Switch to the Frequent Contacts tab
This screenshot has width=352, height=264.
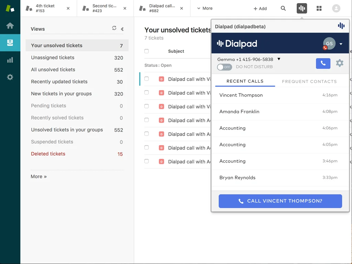(309, 81)
